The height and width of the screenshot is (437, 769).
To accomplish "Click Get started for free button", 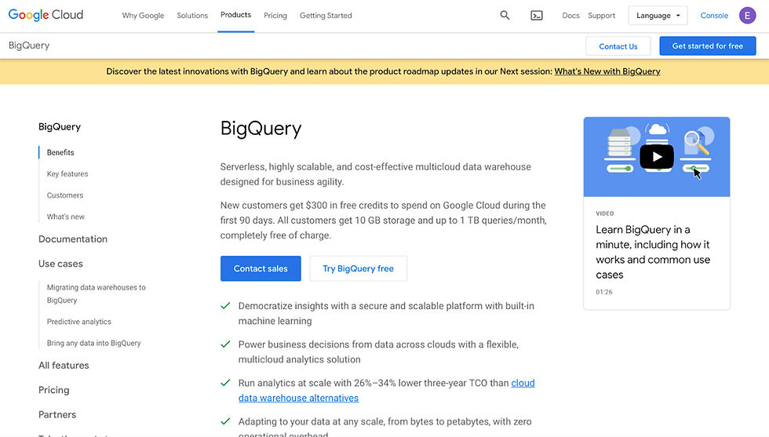I will point(707,46).
